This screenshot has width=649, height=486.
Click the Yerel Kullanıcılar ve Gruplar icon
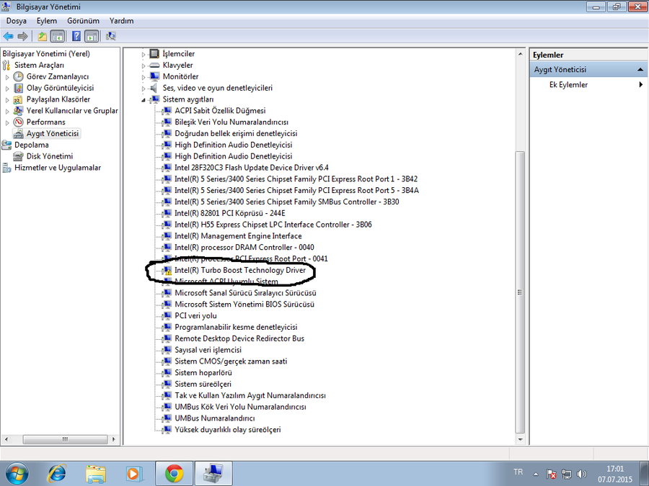[18, 111]
